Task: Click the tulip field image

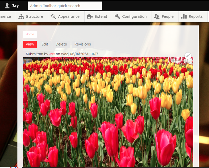Action: click(x=108, y=112)
